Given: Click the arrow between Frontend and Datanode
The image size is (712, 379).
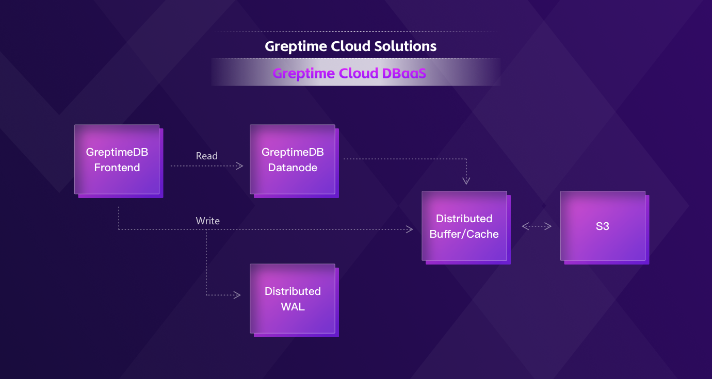Looking at the screenshot, I should pos(217,166).
